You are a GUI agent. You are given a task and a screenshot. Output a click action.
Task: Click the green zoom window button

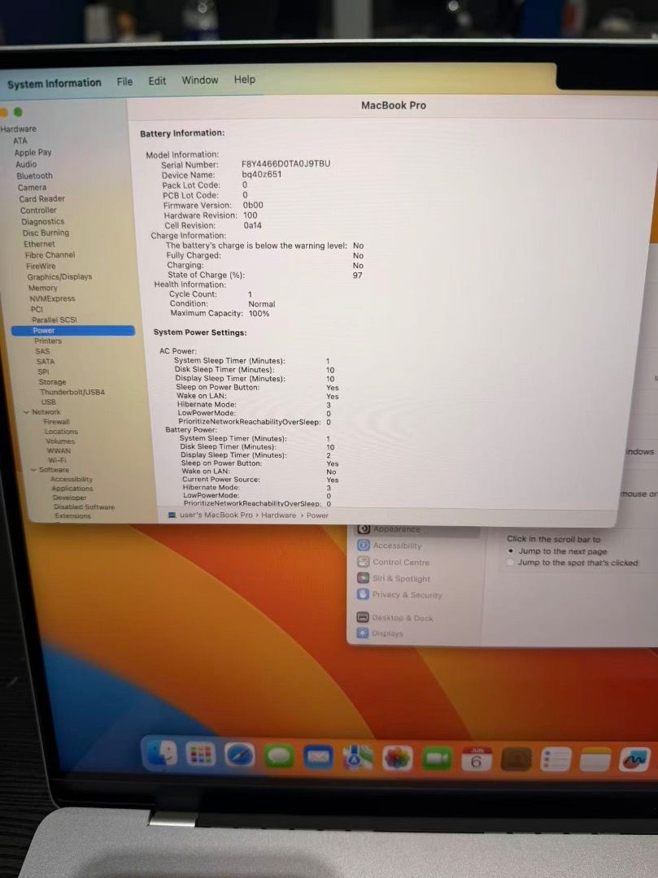[18, 112]
